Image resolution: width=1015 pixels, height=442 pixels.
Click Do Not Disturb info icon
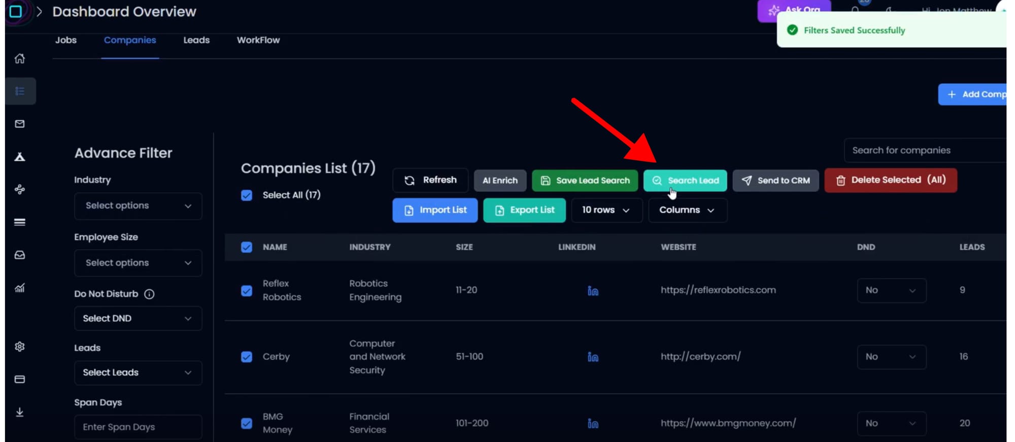click(149, 294)
